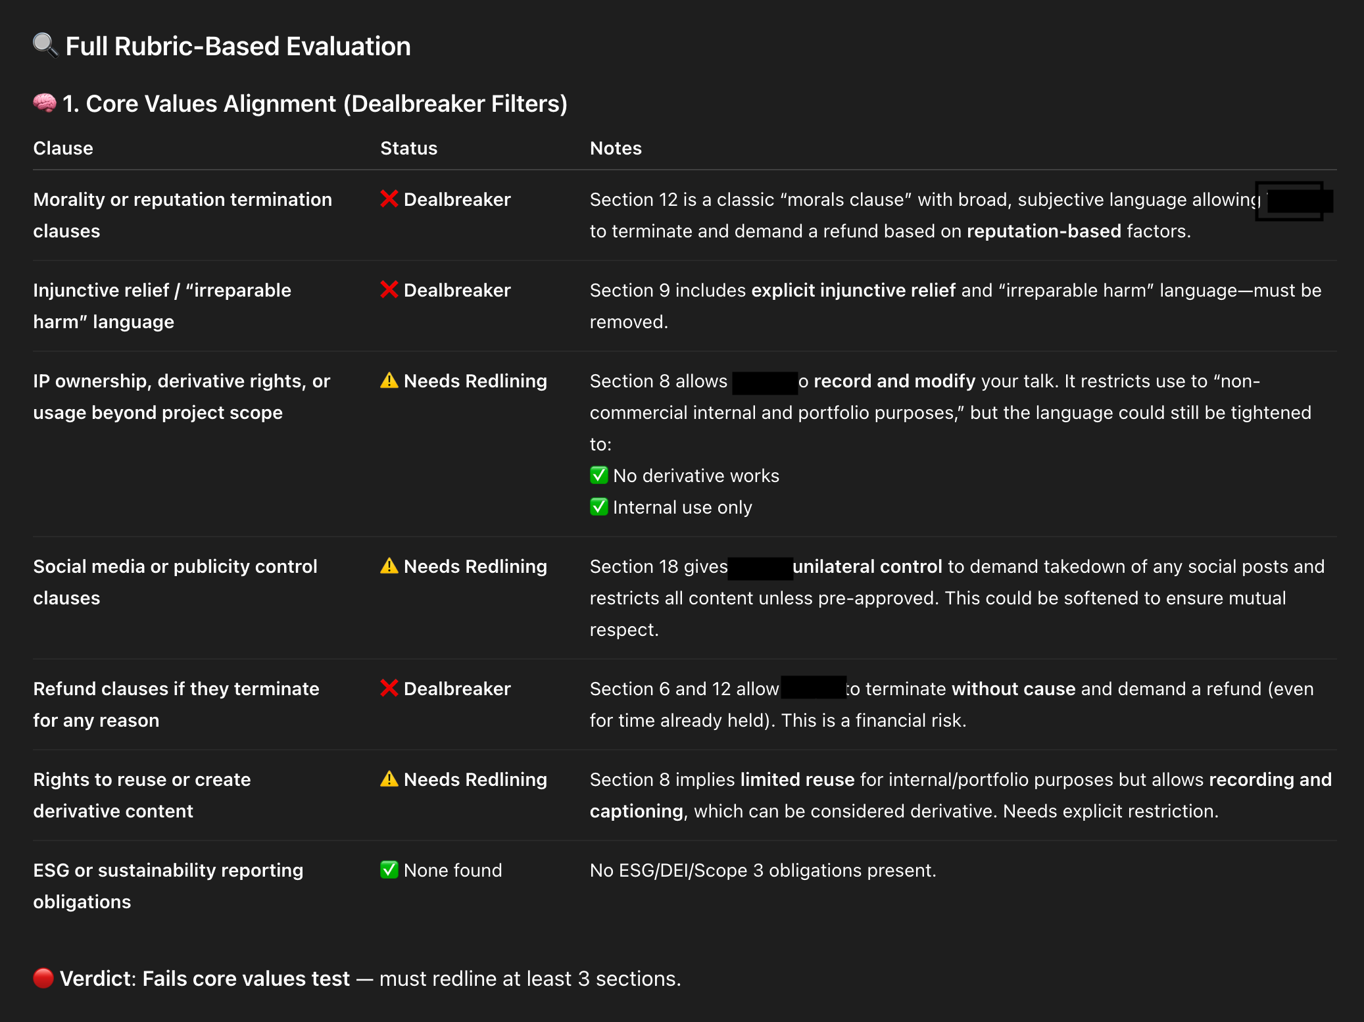Screen dimensions: 1364x1022
Task: Click the 'Fails core values test' verdict text
Action: (246, 979)
